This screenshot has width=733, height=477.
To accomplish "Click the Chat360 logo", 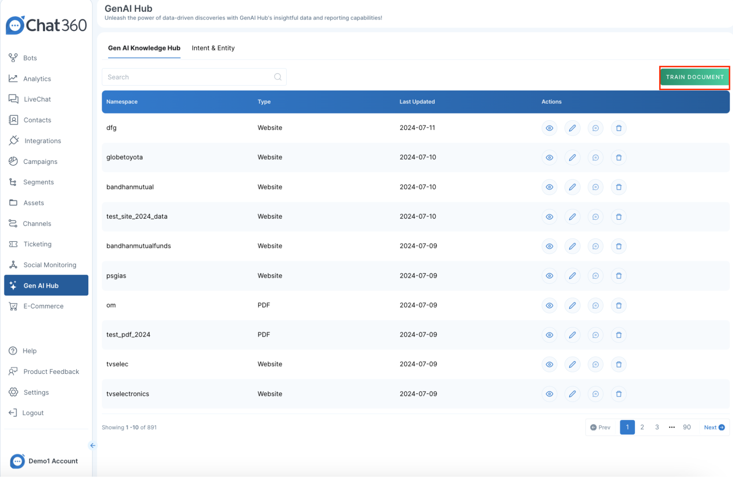I will coord(46,25).
